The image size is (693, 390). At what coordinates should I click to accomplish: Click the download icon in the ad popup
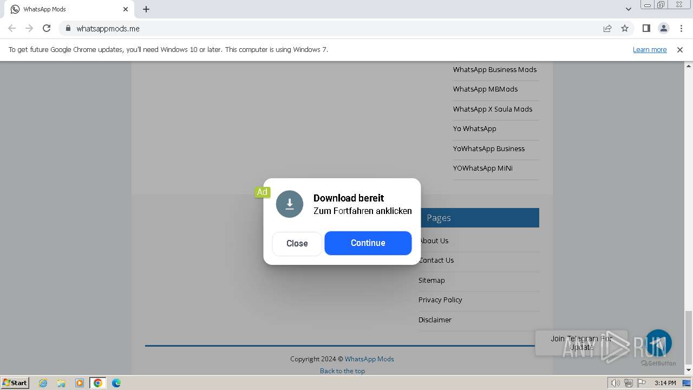290,204
